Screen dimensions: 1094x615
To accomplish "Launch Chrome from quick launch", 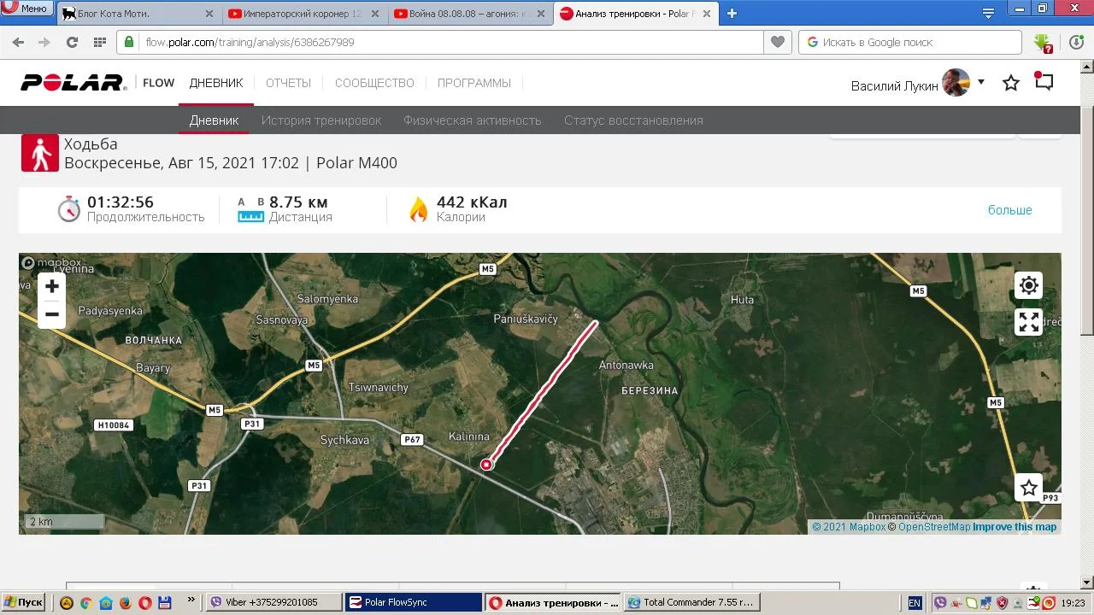I will [86, 603].
